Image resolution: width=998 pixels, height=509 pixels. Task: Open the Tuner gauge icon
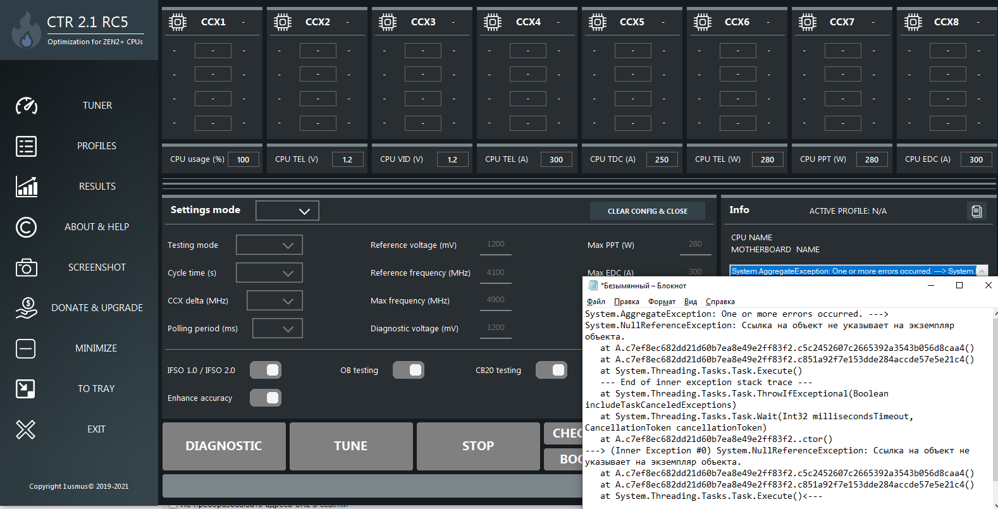(26, 106)
